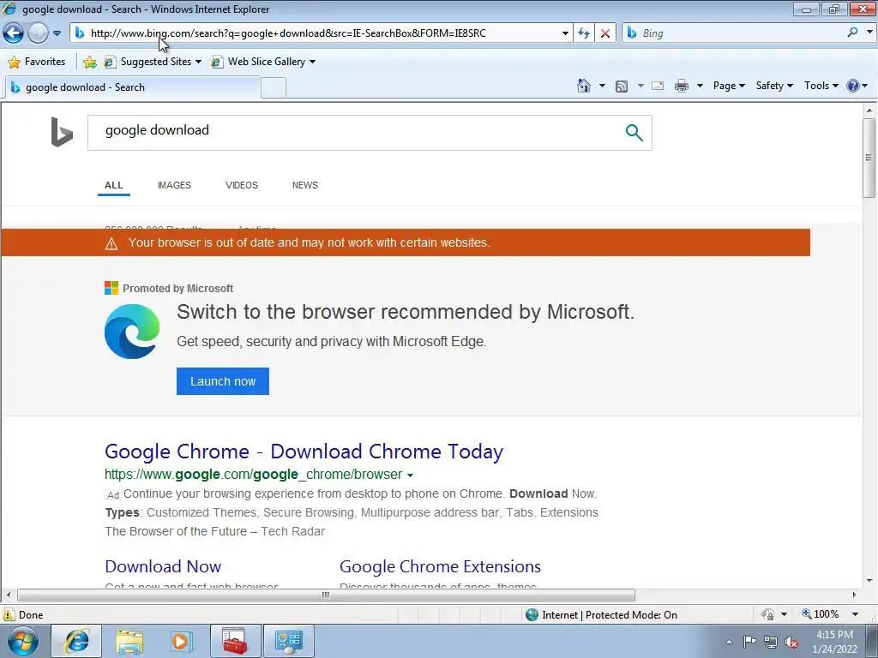
Task: Open the search provider dropdown arrow
Action: (869, 33)
